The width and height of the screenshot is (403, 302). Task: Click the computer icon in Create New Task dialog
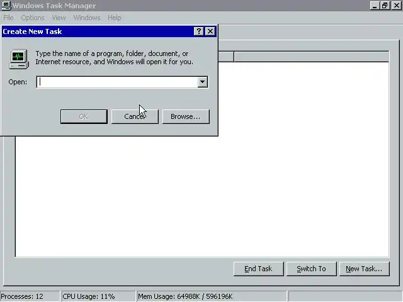coord(19,59)
